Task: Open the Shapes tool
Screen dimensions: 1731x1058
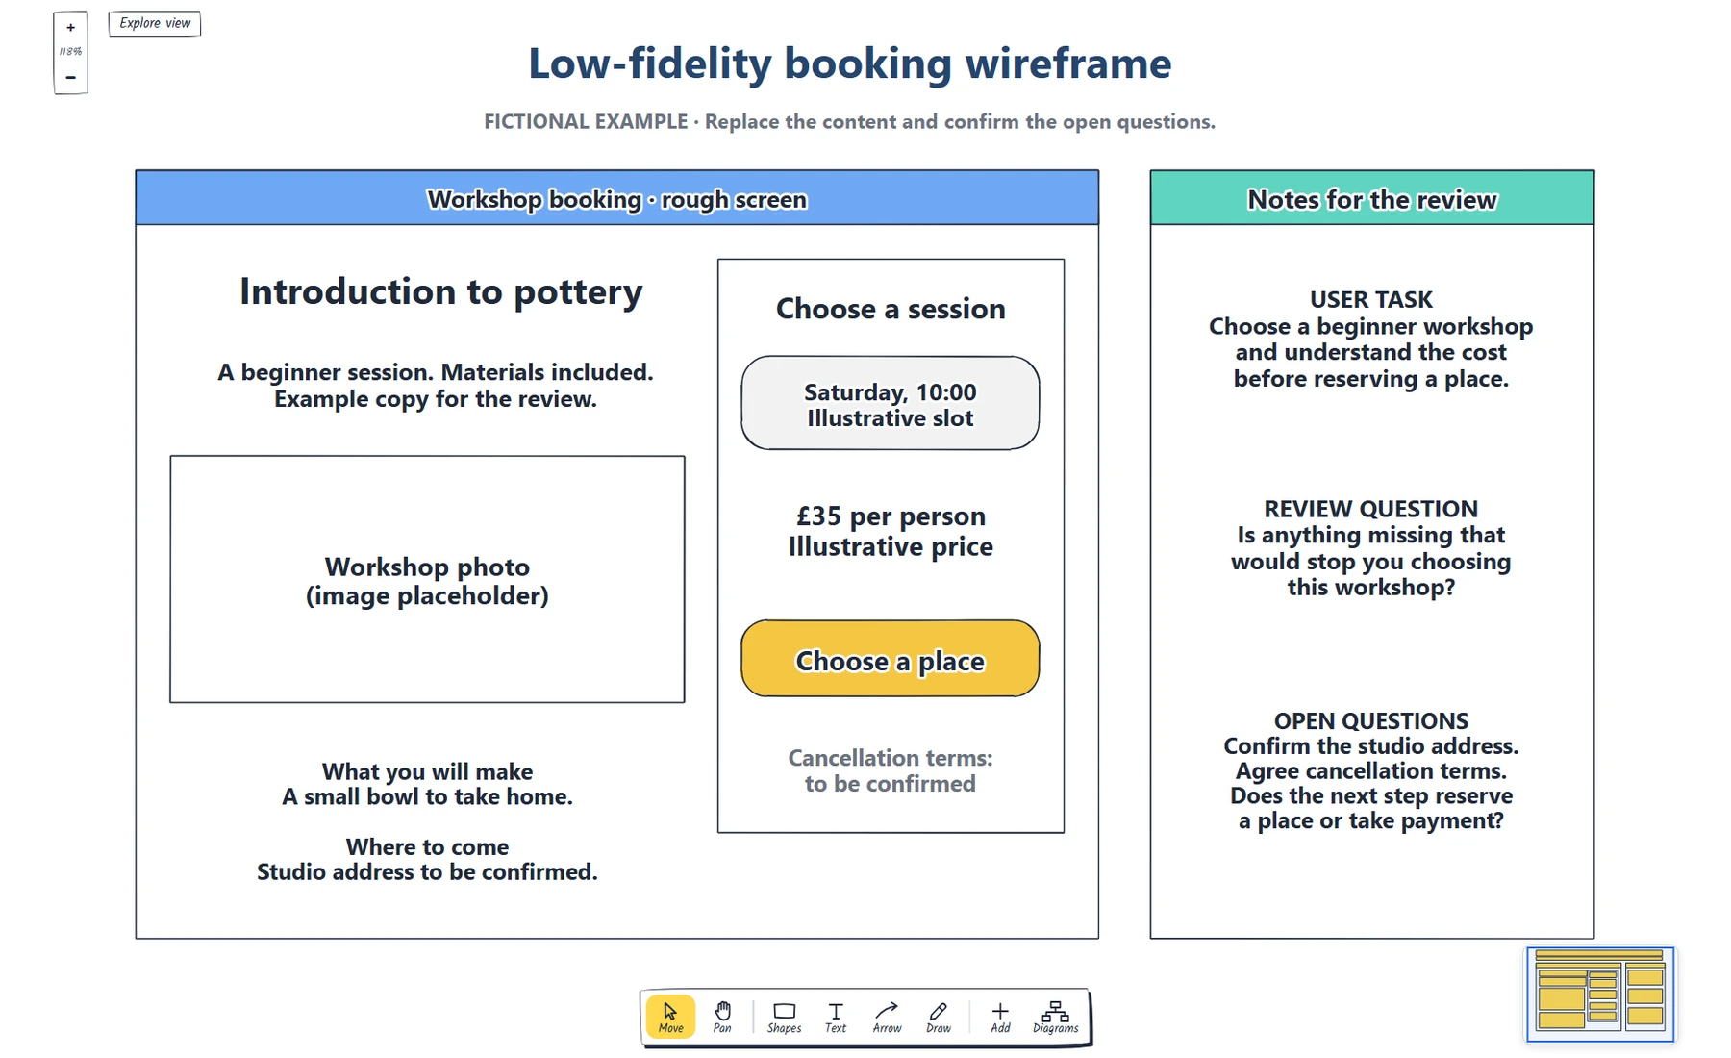Action: (x=784, y=1017)
